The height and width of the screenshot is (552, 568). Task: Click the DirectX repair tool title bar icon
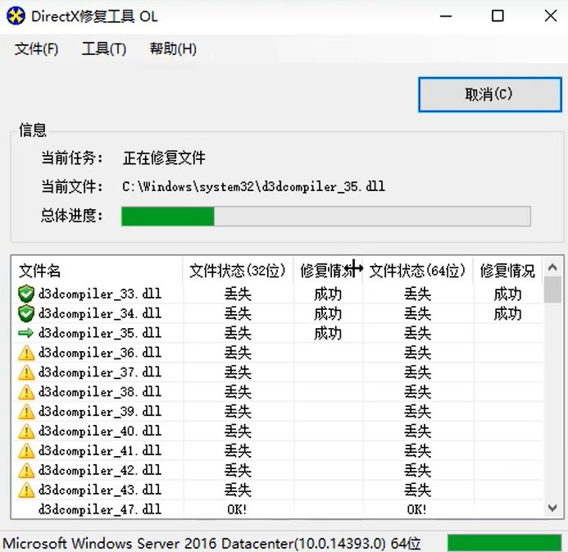click(x=16, y=16)
